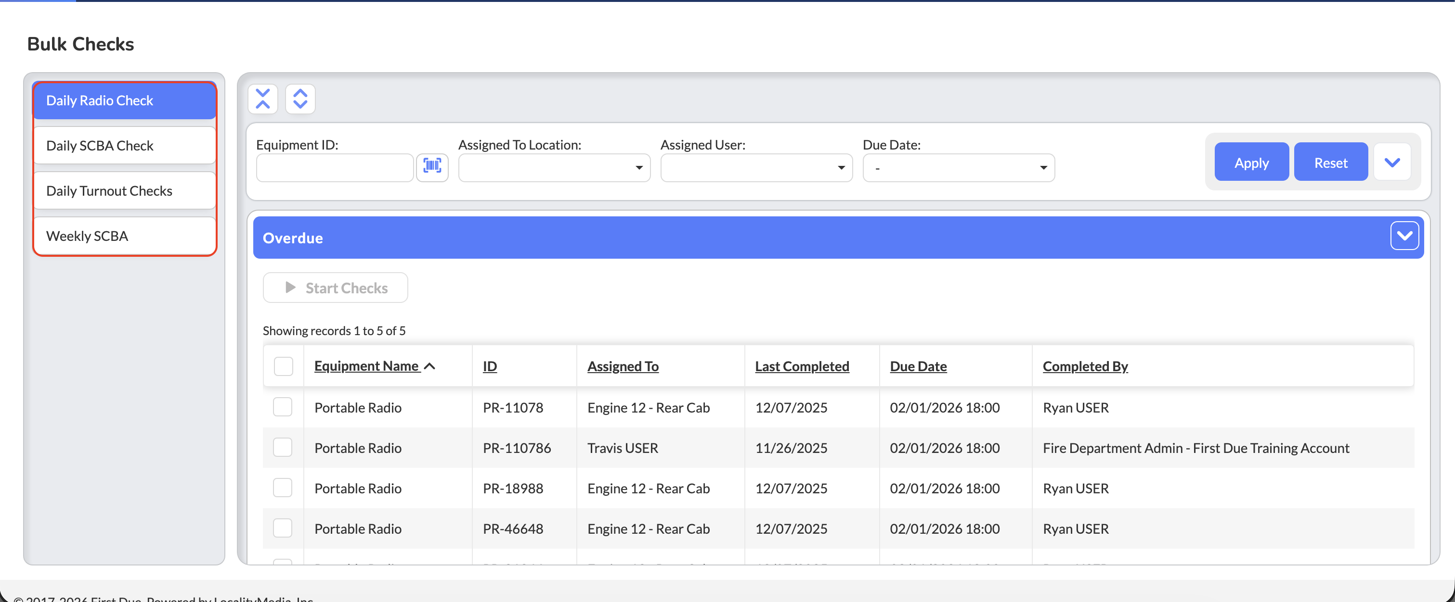Toggle the Overdue section chevron
Viewport: 1455px width, 602px height.
[x=1404, y=236]
